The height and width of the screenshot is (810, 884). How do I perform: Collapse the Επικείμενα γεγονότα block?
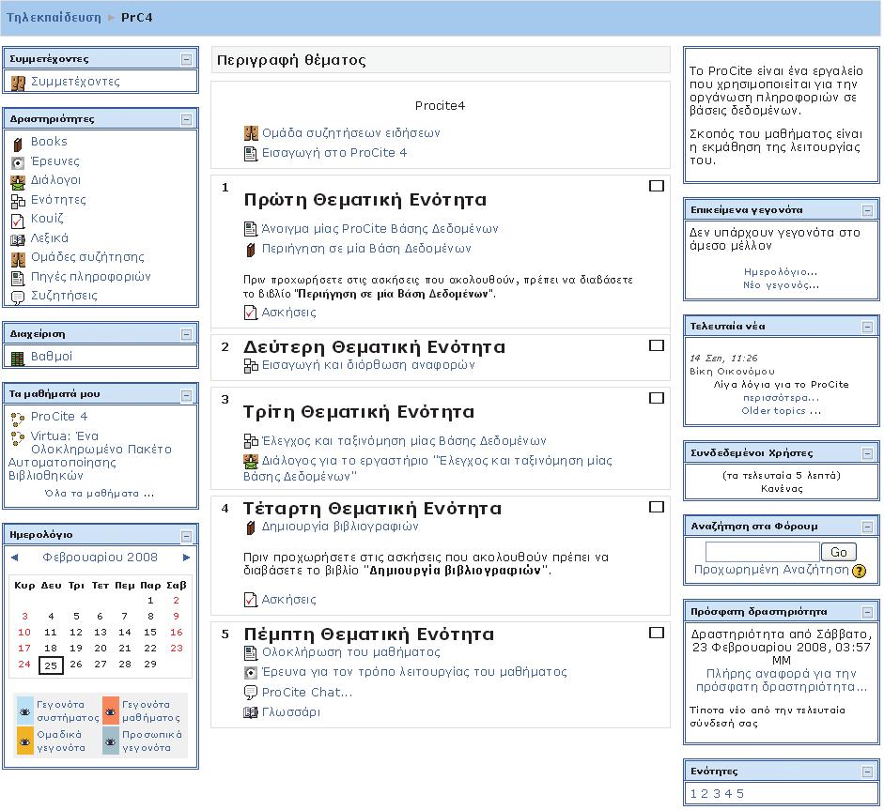coord(868,210)
